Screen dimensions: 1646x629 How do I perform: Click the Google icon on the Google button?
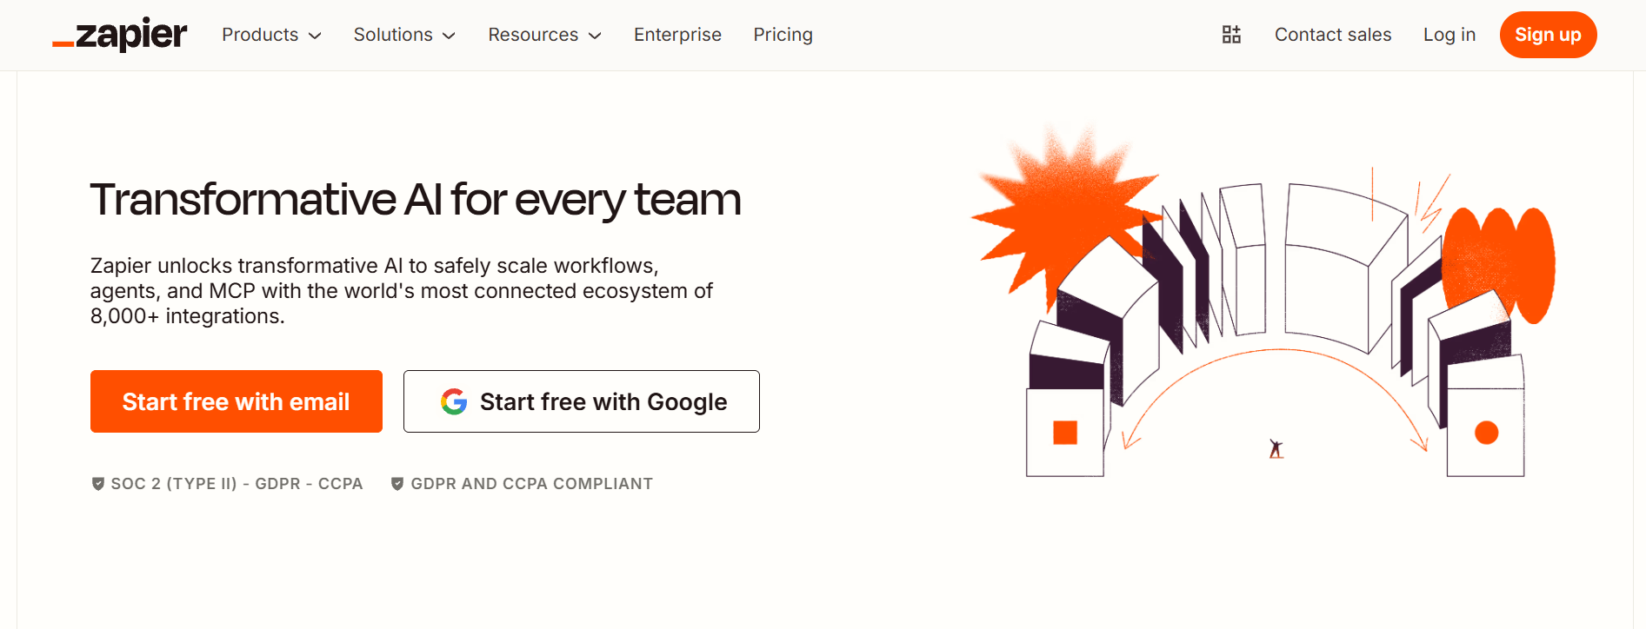(x=452, y=401)
